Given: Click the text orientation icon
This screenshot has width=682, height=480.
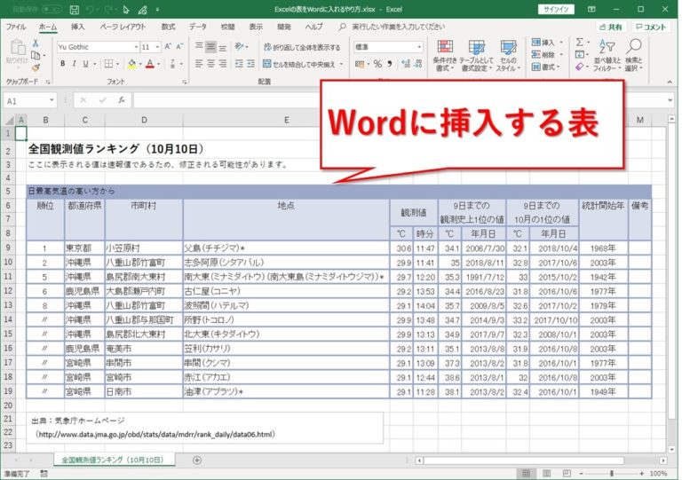Looking at the screenshot, I should tap(239, 46).
